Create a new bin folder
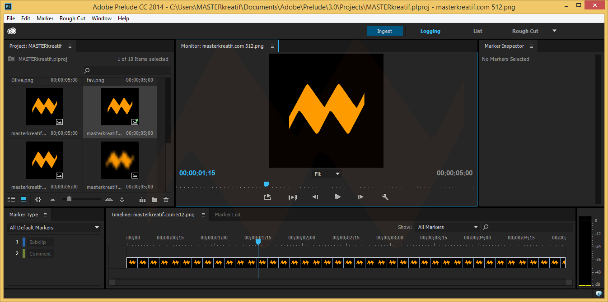608x302 pixels. click(x=154, y=199)
